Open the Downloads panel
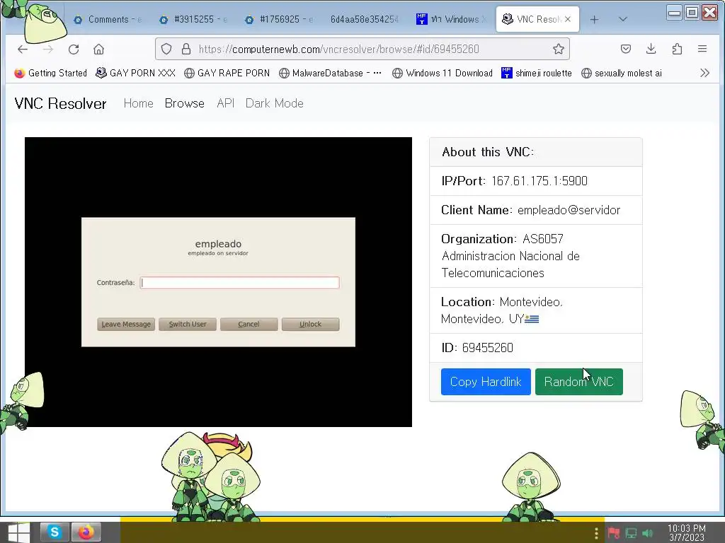This screenshot has width=725, height=543. (651, 49)
